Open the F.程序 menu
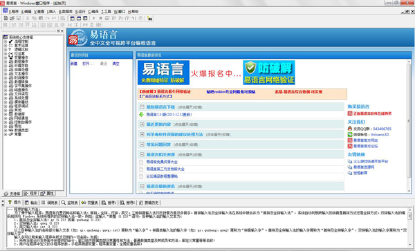This screenshot has height=251, width=415. pyautogui.click(x=14, y=12)
